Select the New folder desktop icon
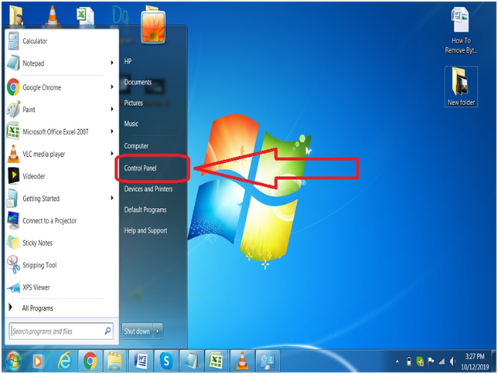Image resolution: width=498 pixels, height=374 pixels. point(461,87)
